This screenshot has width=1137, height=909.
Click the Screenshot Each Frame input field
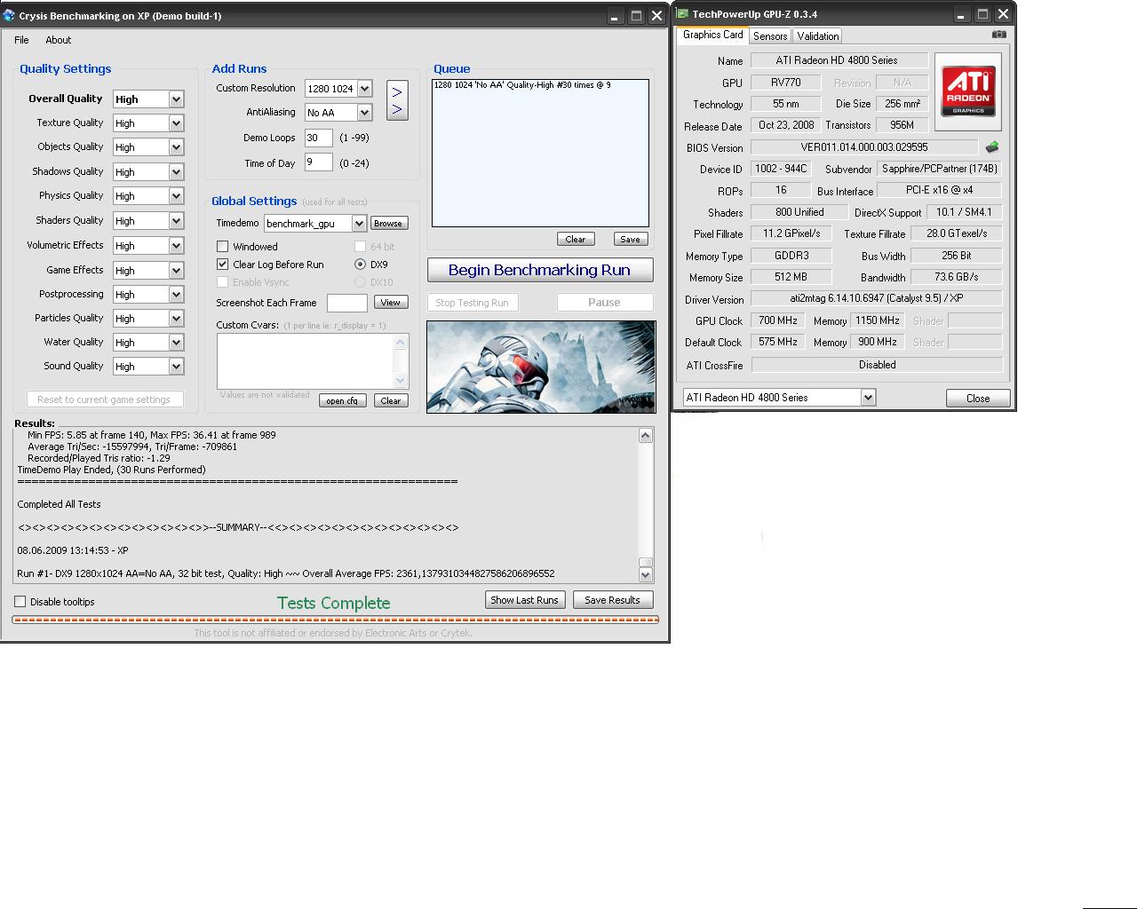coord(347,303)
